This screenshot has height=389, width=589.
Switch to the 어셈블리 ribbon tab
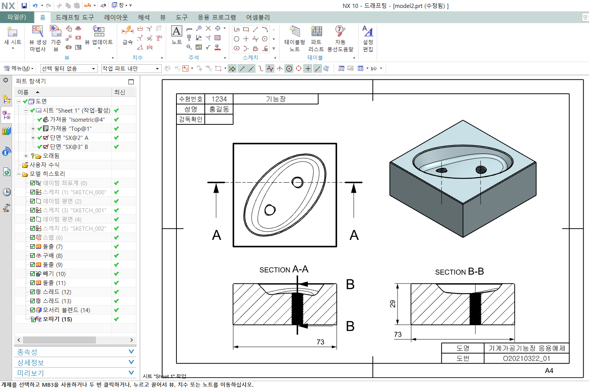(x=258, y=17)
